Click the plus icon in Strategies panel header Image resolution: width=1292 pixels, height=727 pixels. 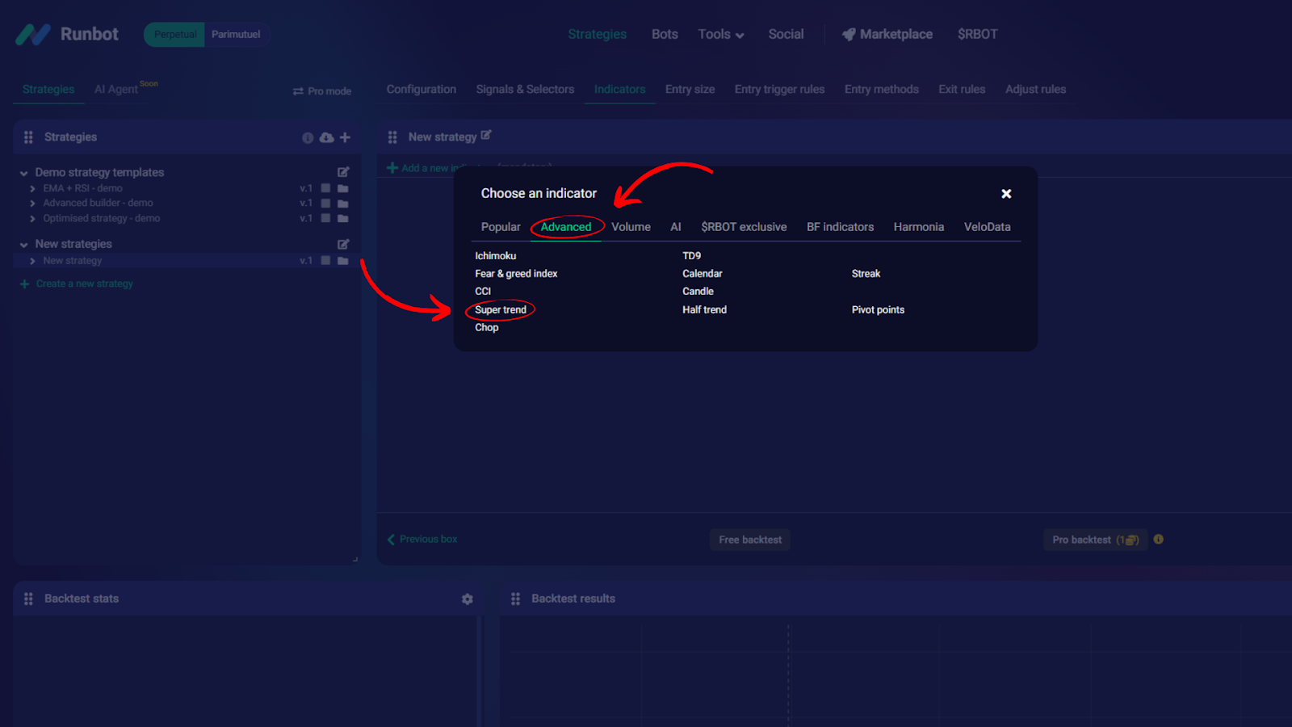345,137
